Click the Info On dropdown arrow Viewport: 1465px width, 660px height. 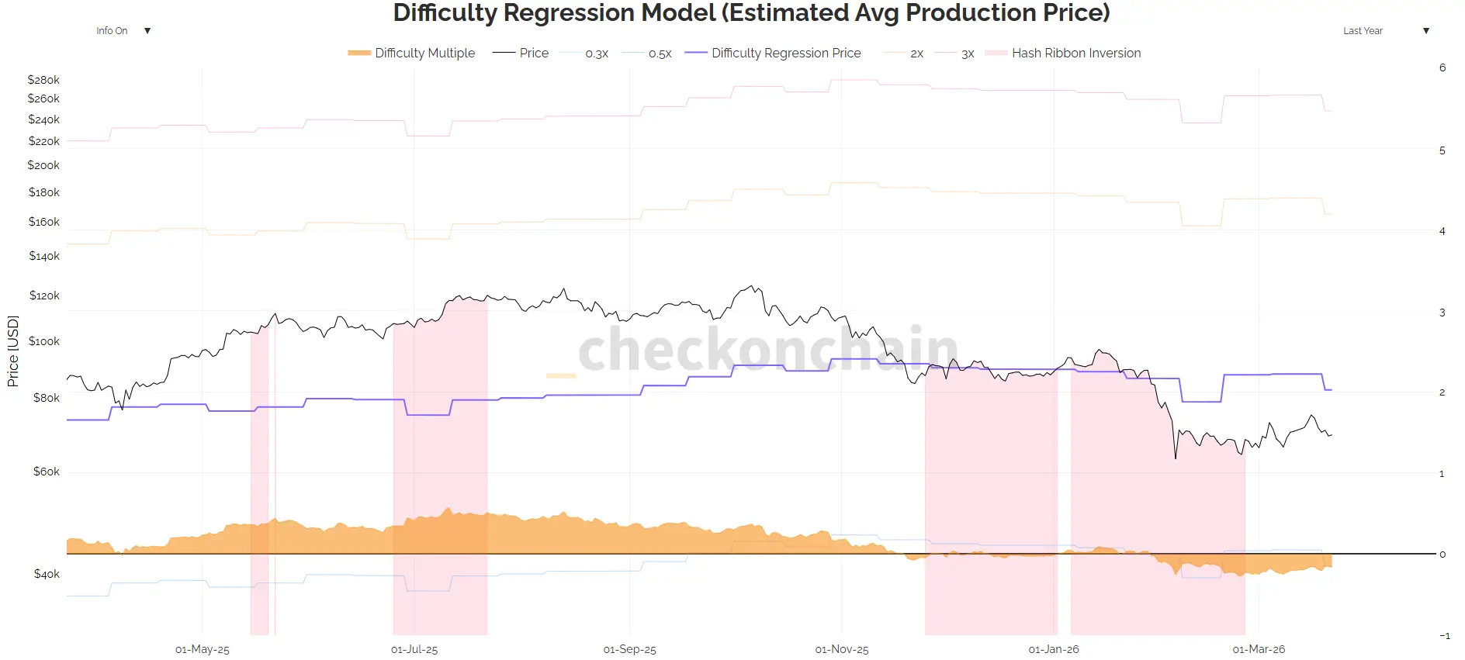[x=147, y=30]
